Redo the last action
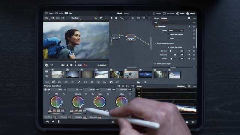The image size is (240, 135). [53, 121]
